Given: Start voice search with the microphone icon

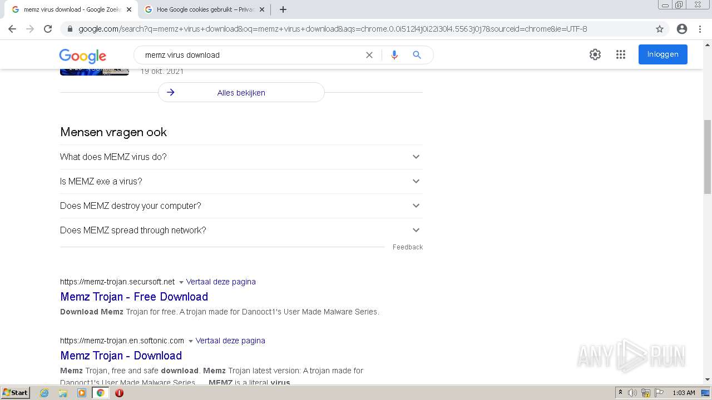Looking at the screenshot, I should (x=394, y=55).
